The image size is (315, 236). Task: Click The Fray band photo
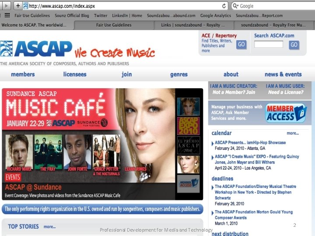tap(48, 153)
